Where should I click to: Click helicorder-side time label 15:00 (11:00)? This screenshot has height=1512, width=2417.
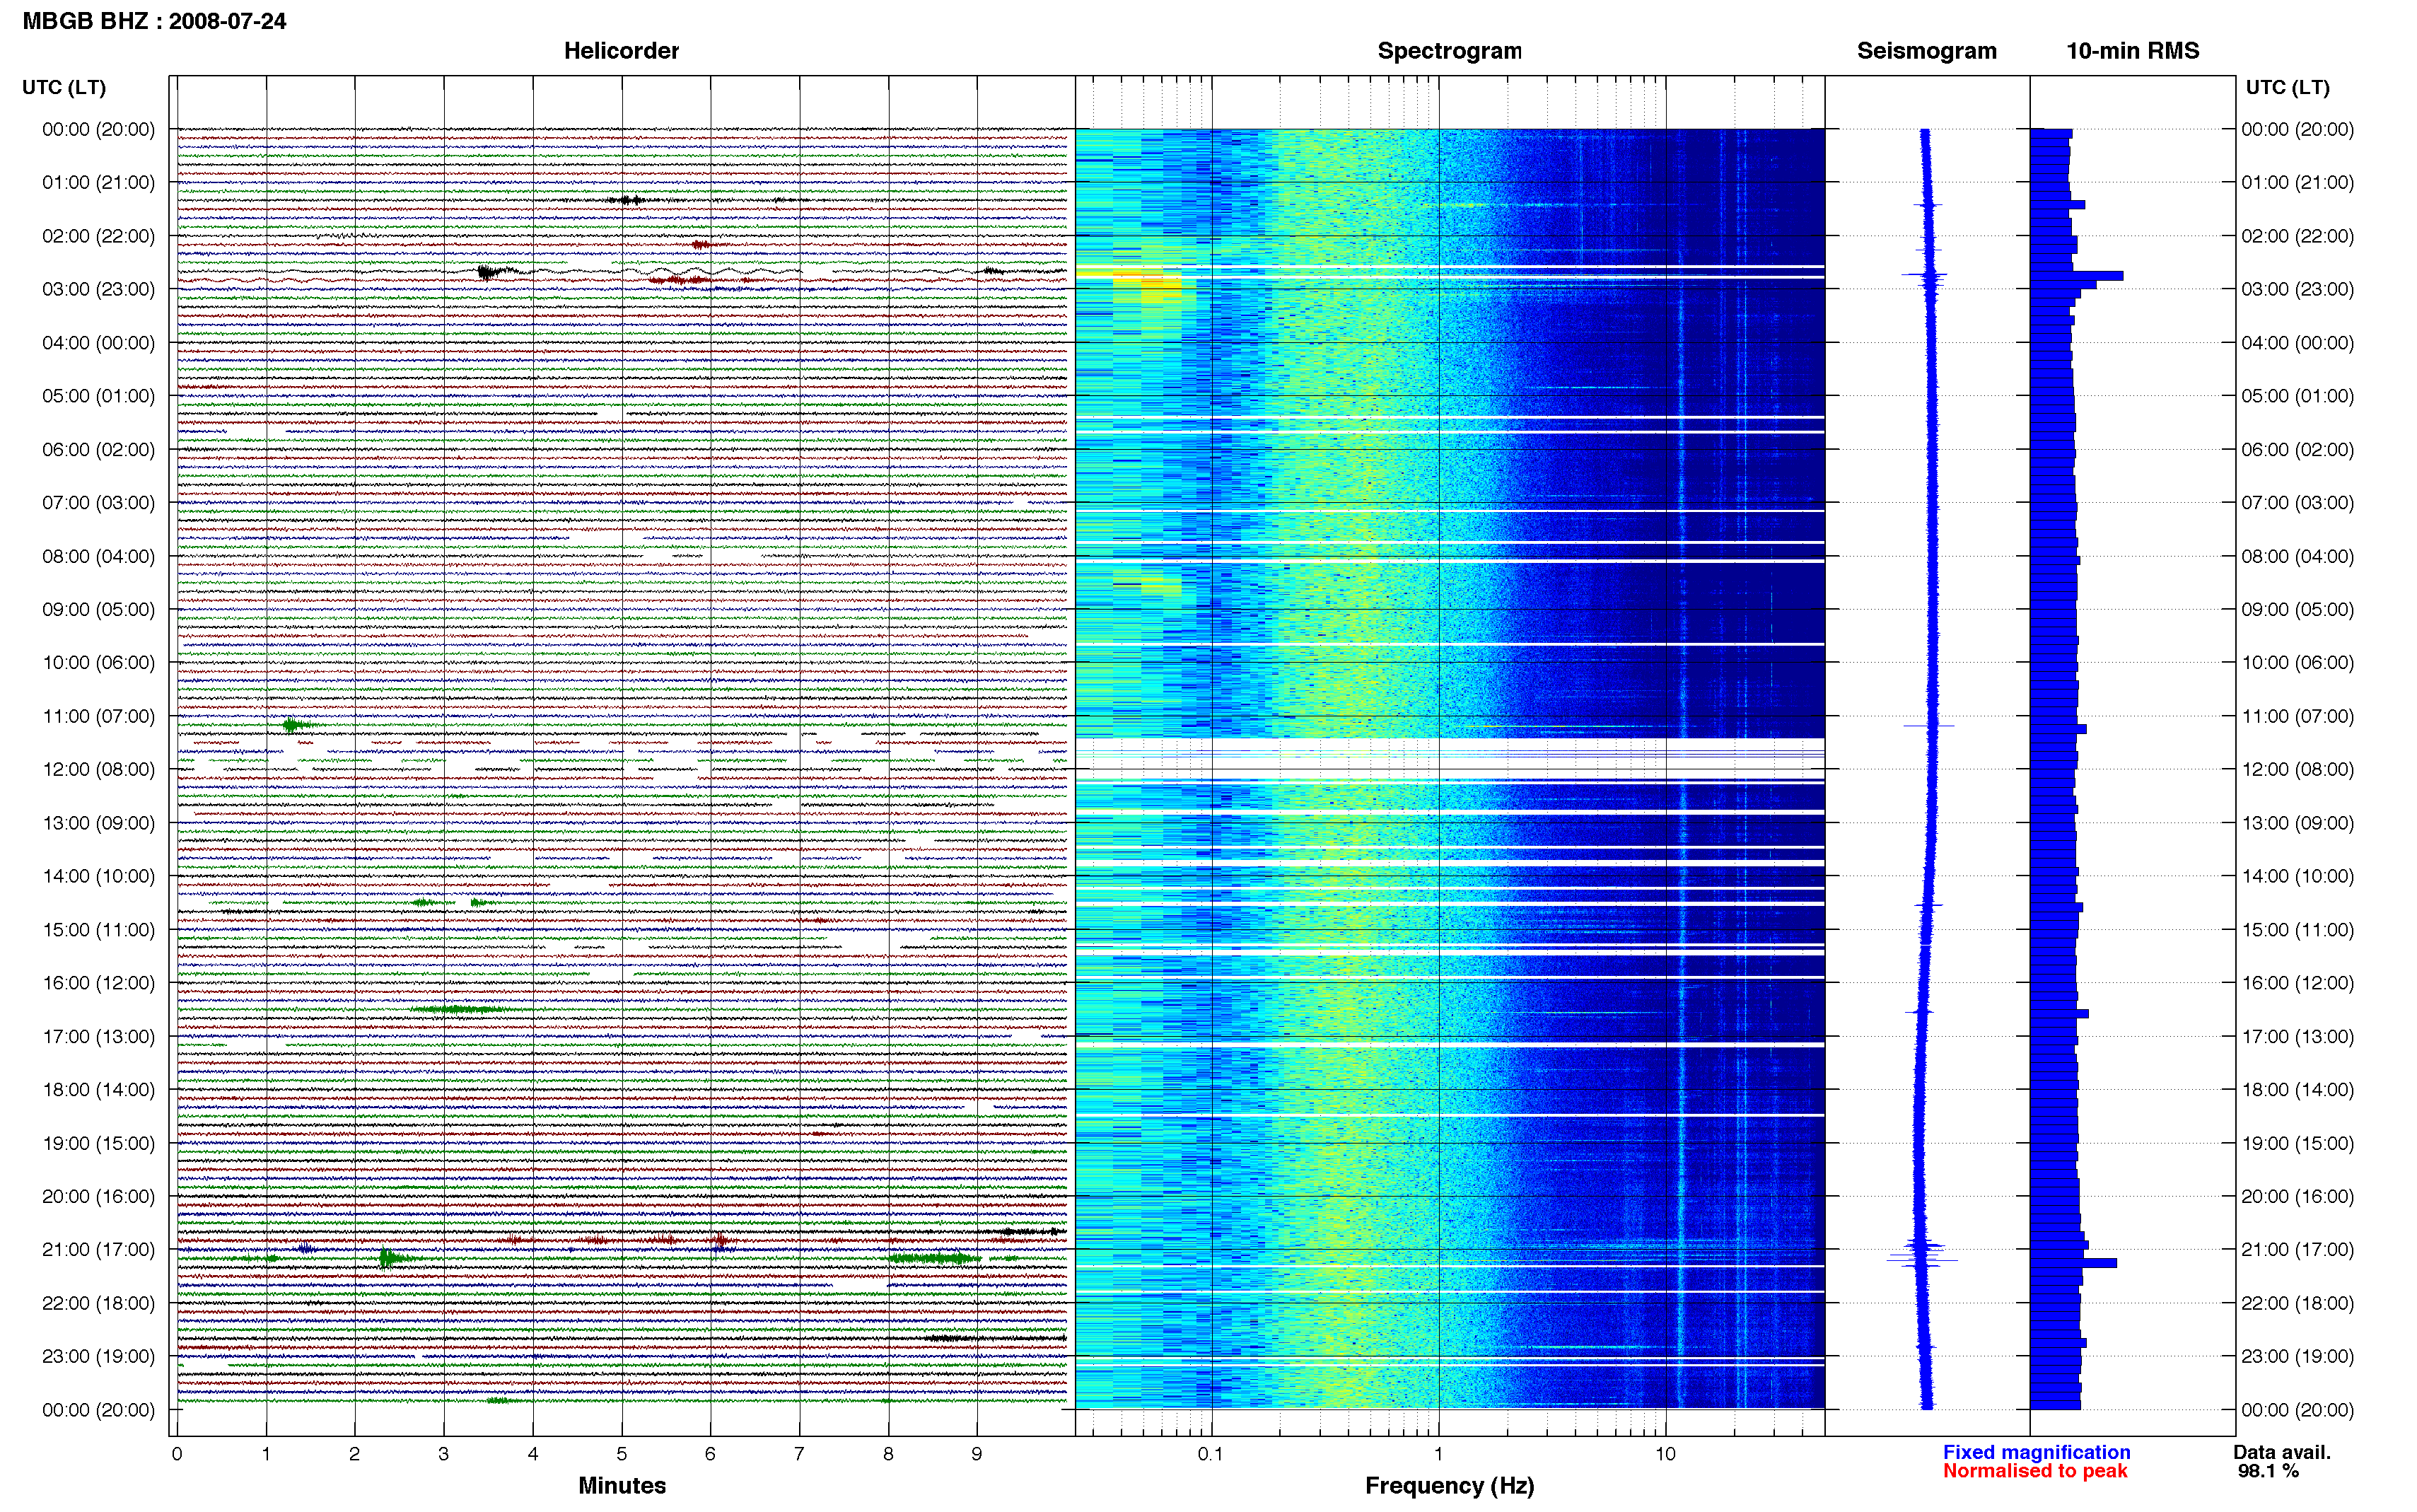[x=98, y=929]
